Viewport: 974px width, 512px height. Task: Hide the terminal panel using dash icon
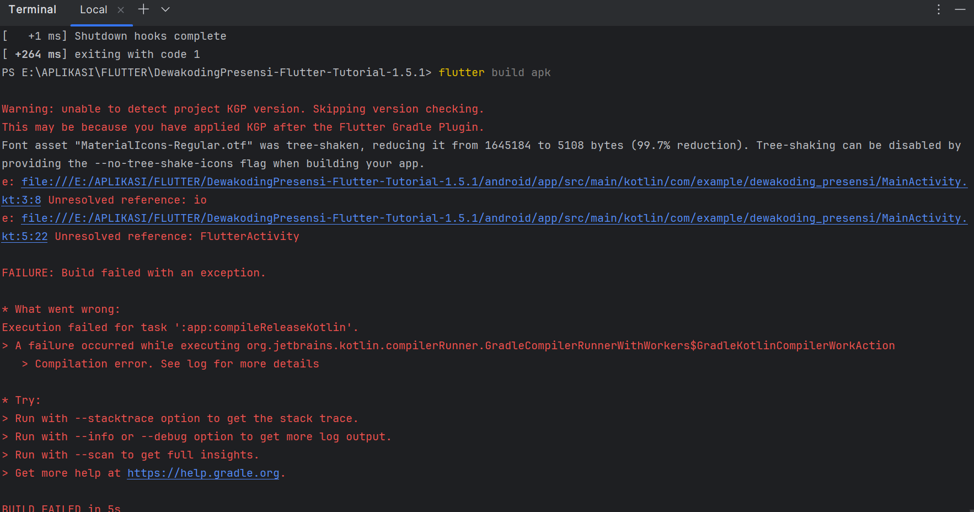click(960, 9)
